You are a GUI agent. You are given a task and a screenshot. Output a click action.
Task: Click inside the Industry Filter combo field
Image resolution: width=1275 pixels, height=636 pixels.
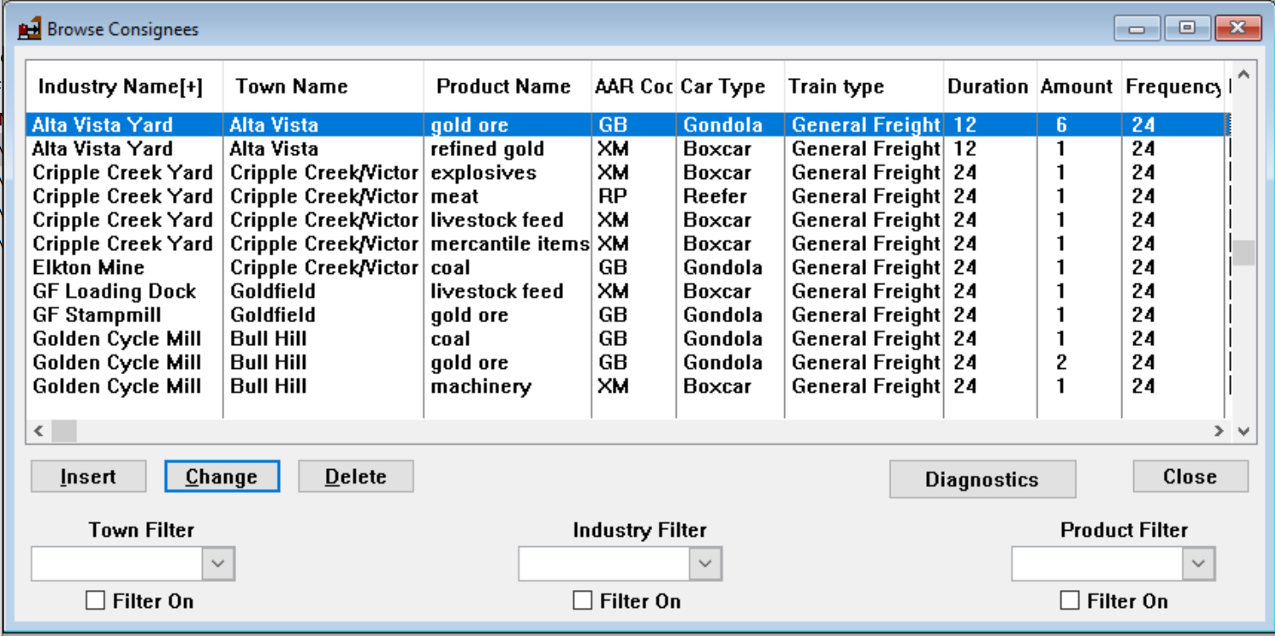tap(604, 564)
